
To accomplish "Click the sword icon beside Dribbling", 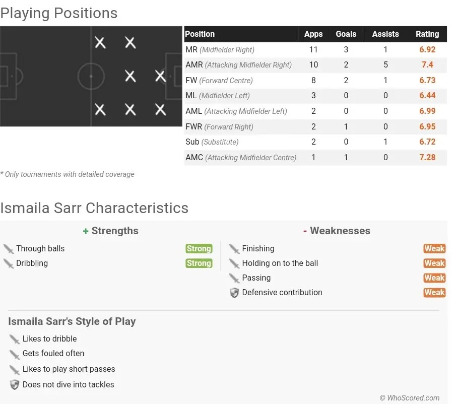I will [9, 263].
